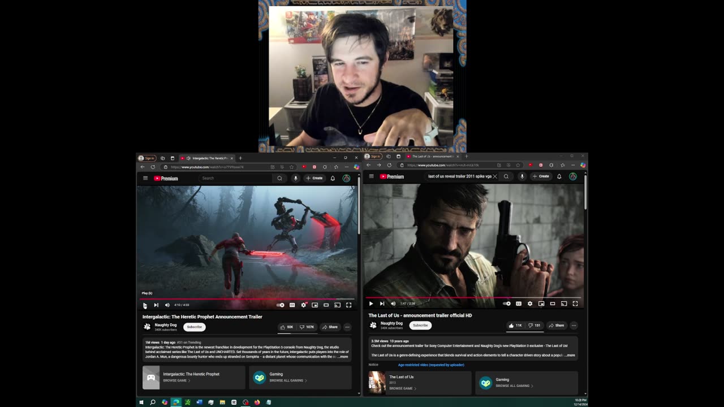Open Create menu in Intergalactic window

314,178
